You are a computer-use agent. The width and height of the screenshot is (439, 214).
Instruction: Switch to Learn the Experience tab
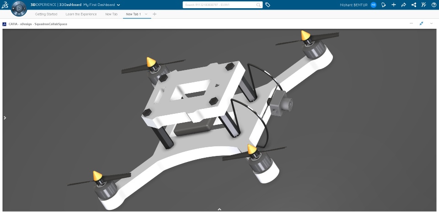(81, 14)
